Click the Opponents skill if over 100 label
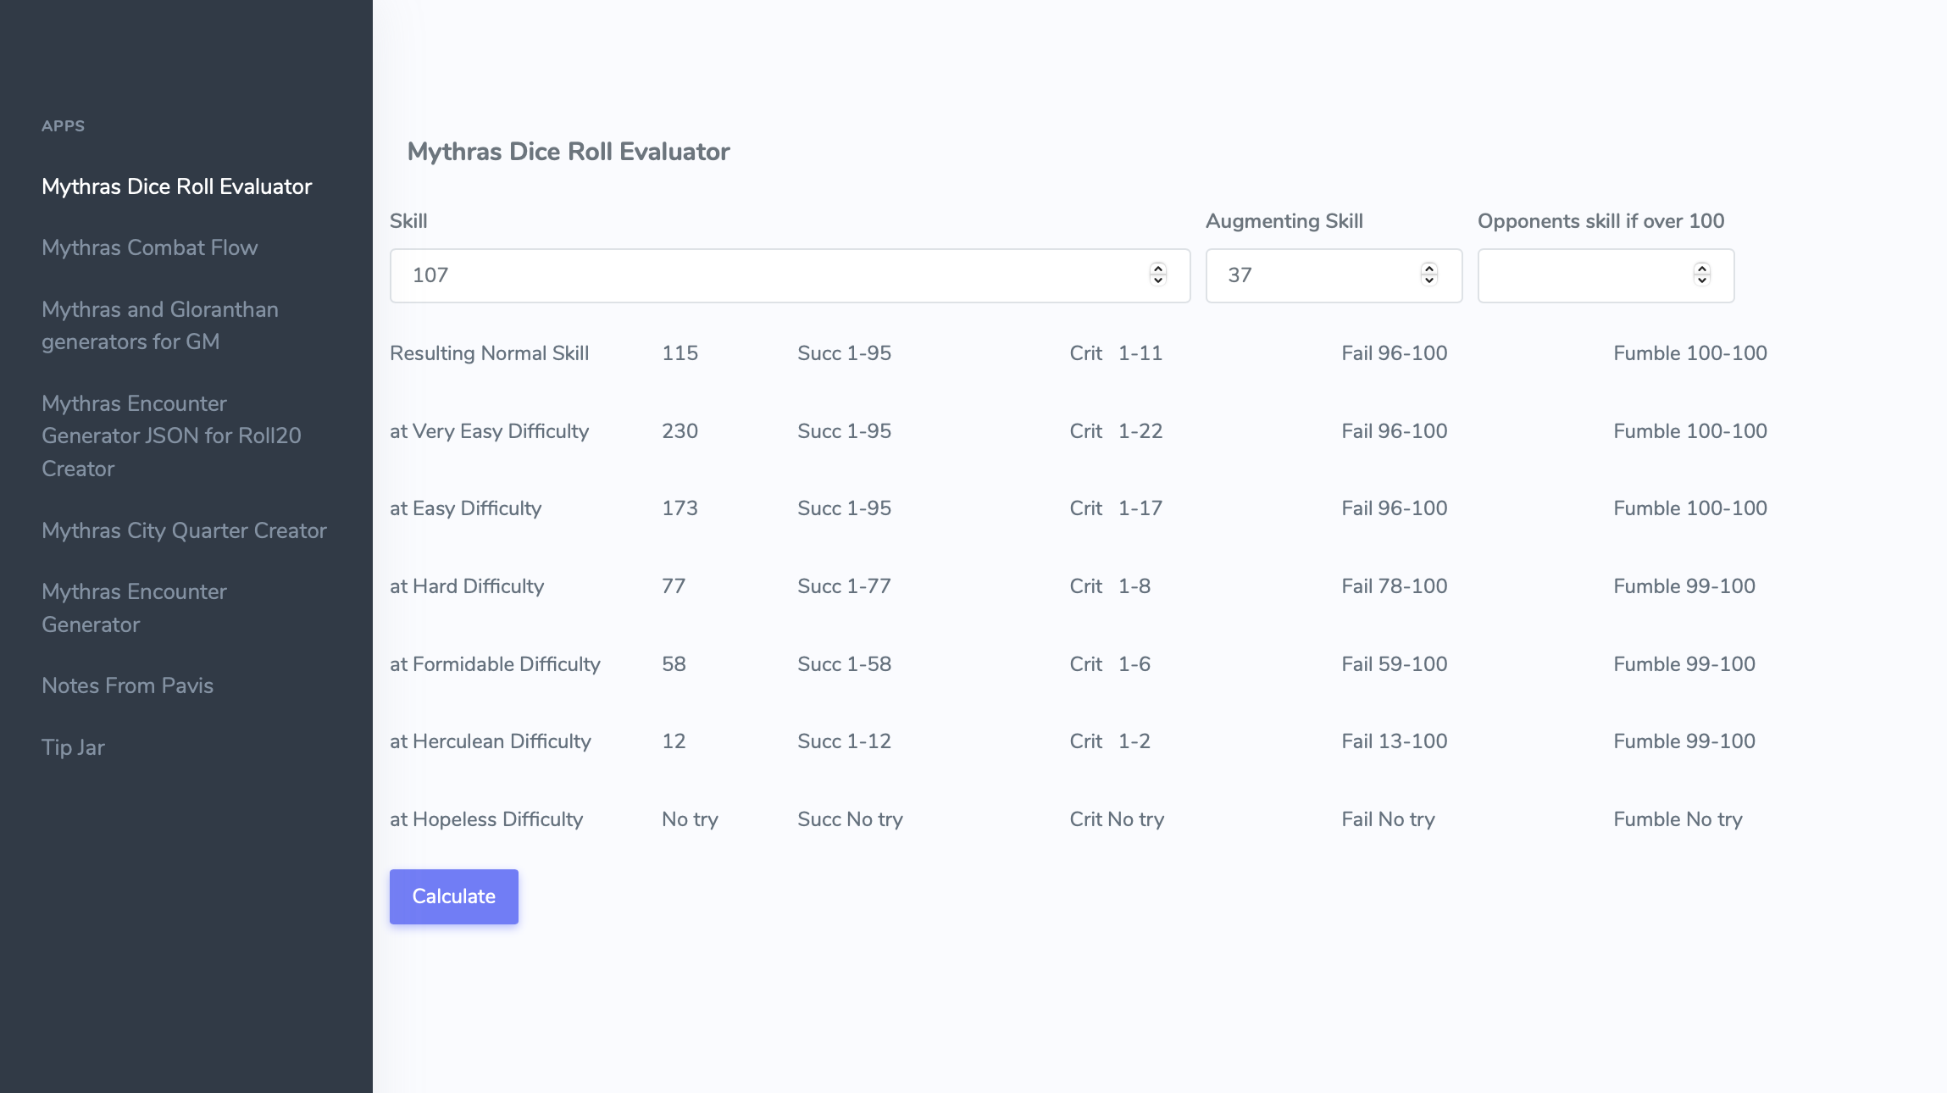The height and width of the screenshot is (1093, 1947). (x=1600, y=221)
